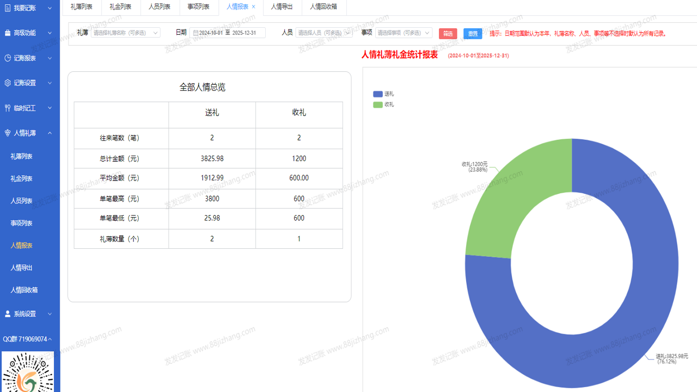Click the 高级功能 briefcase icon in sidebar

tap(8, 33)
